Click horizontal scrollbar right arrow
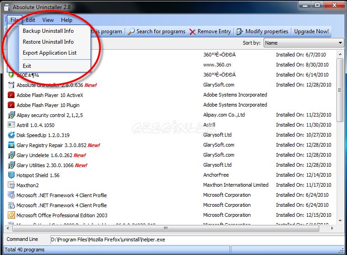347x255 pixels. coord(332,228)
